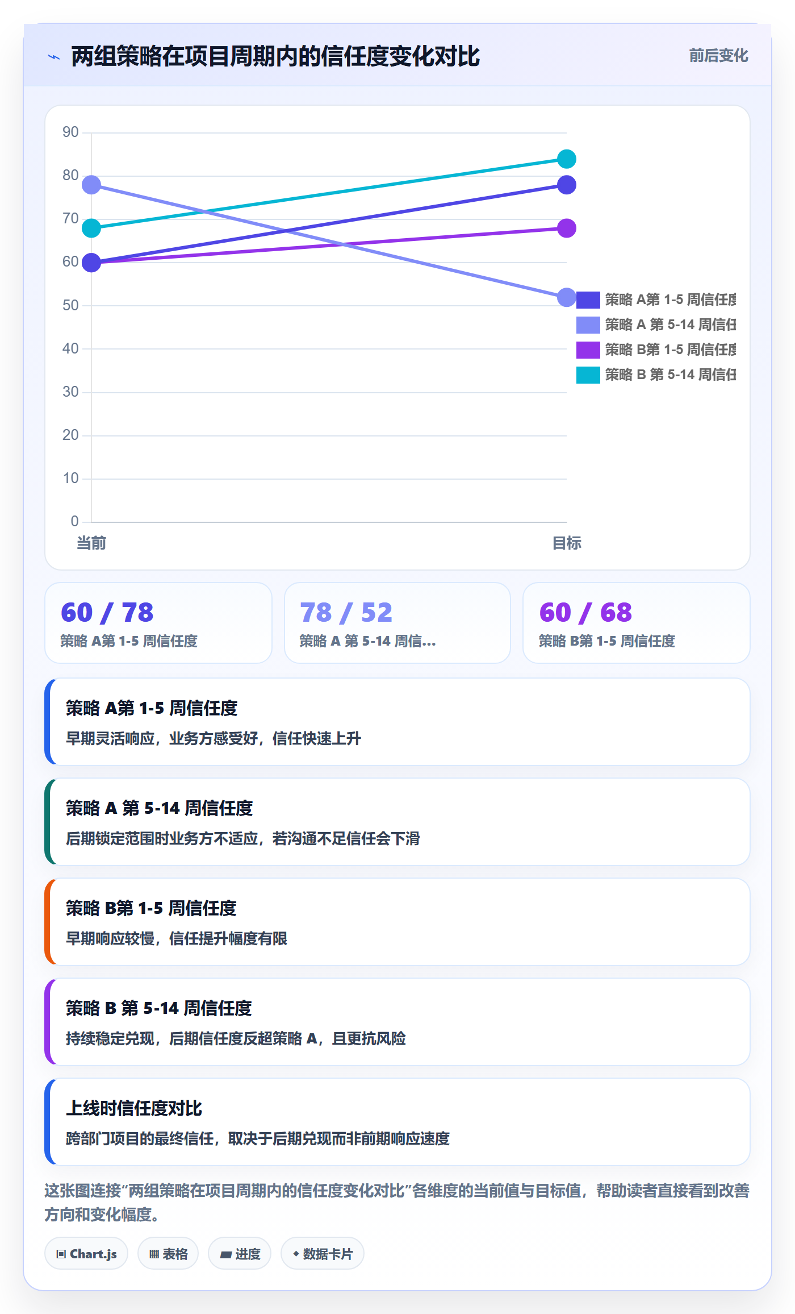
Task: Click the light purple starting point at 78
Action: click(x=91, y=185)
